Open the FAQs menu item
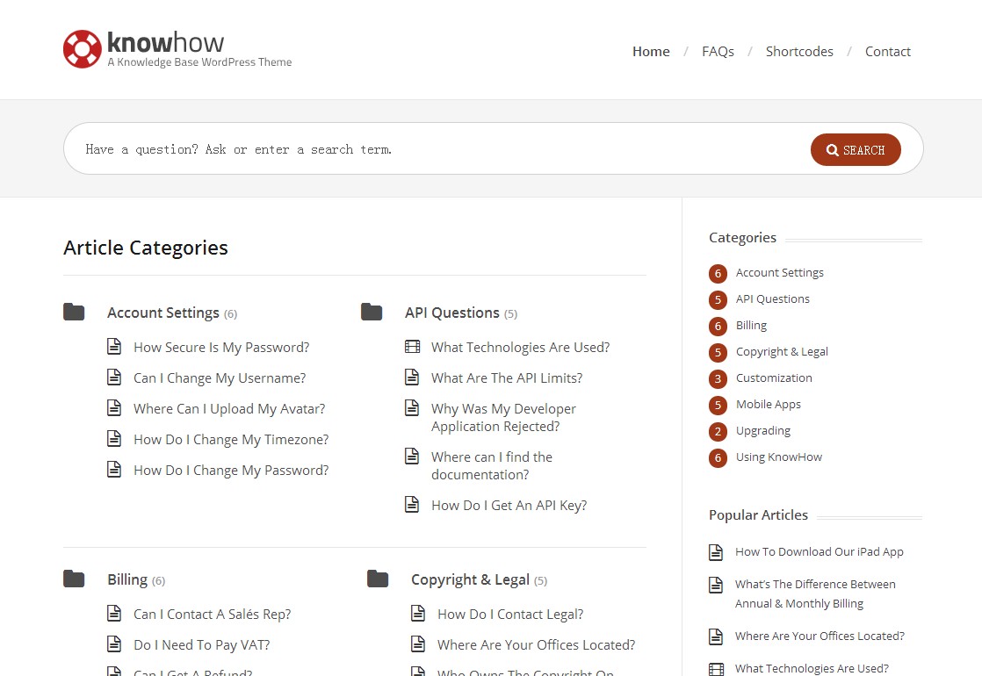This screenshot has height=676, width=982. pyautogui.click(x=718, y=52)
